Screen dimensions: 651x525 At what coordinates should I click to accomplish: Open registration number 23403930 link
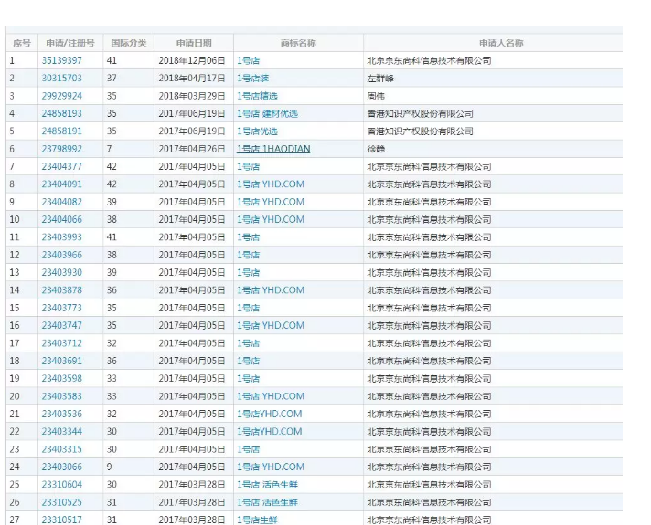(x=61, y=272)
